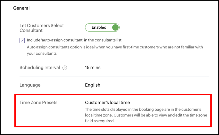Click the 'your consultants' description line
Image resolution: width=219 pixels, height=135 pixels.
(42, 53)
